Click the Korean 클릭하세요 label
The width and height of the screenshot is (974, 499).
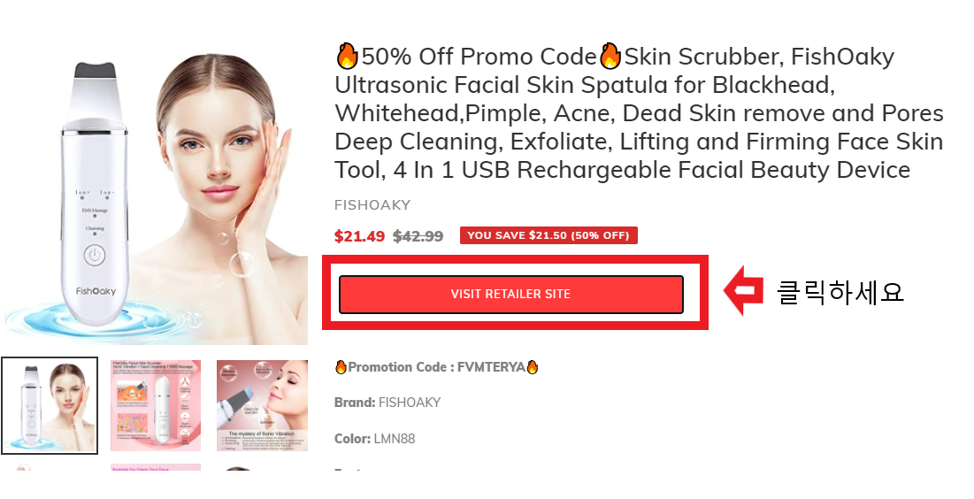[x=840, y=292]
